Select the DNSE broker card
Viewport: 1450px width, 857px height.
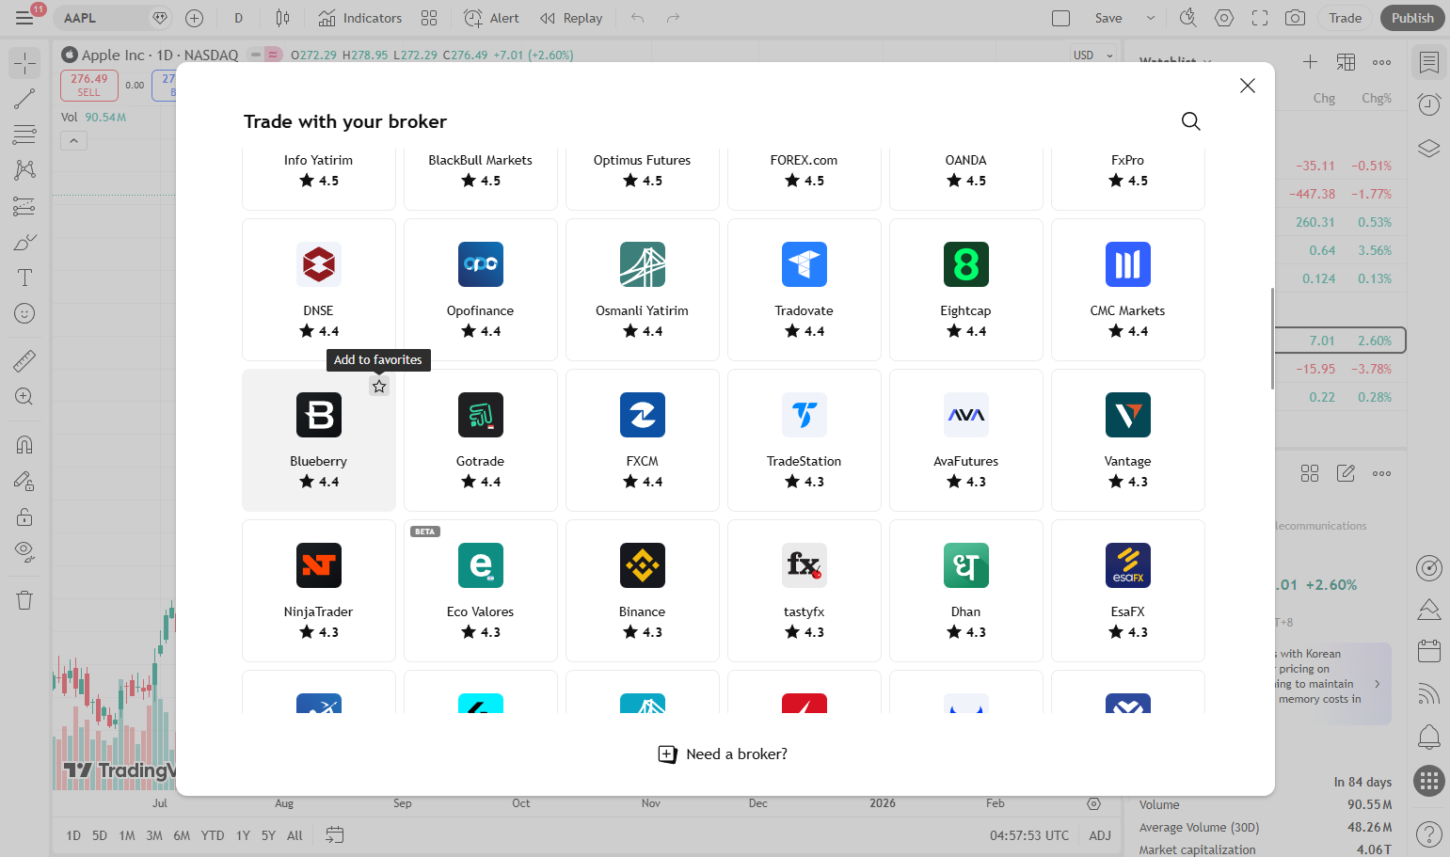tap(319, 290)
